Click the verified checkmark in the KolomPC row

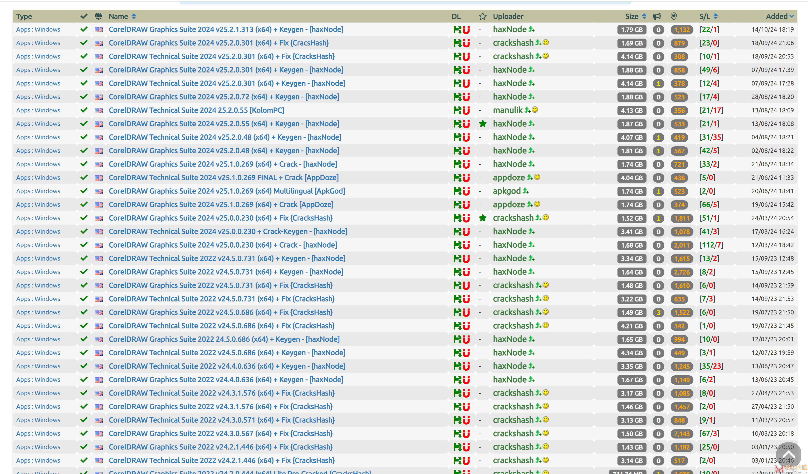[x=84, y=110]
